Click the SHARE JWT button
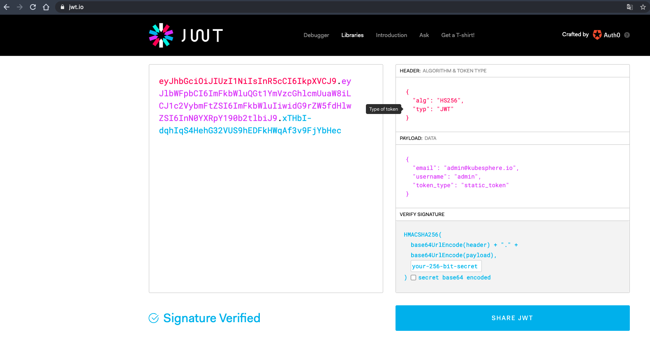The width and height of the screenshot is (650, 337). (x=512, y=318)
